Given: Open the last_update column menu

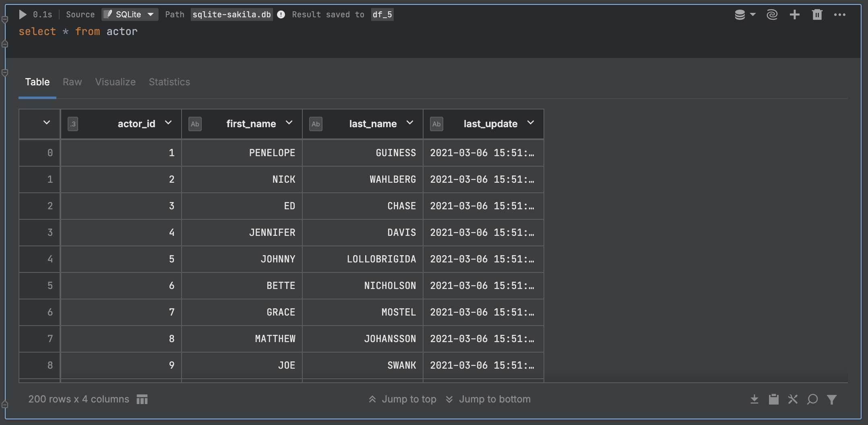Looking at the screenshot, I should [530, 123].
